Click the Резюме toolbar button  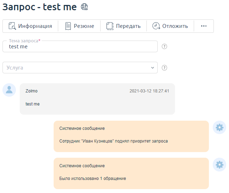(x=79, y=26)
